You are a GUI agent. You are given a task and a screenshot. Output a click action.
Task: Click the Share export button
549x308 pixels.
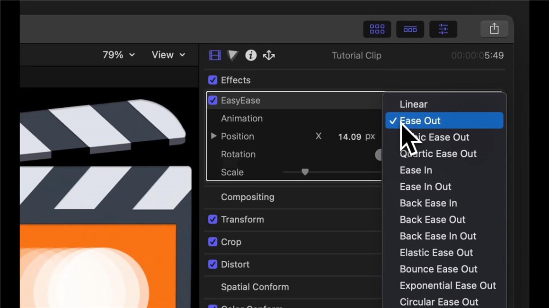494,29
